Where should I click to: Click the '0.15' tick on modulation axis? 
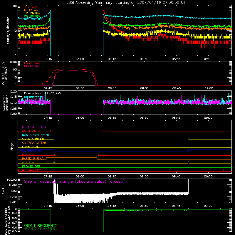pyautogui.click(x=14, y=97)
